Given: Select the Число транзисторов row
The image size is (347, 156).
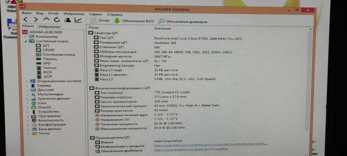Looking at the screenshot, I should tap(131, 102).
